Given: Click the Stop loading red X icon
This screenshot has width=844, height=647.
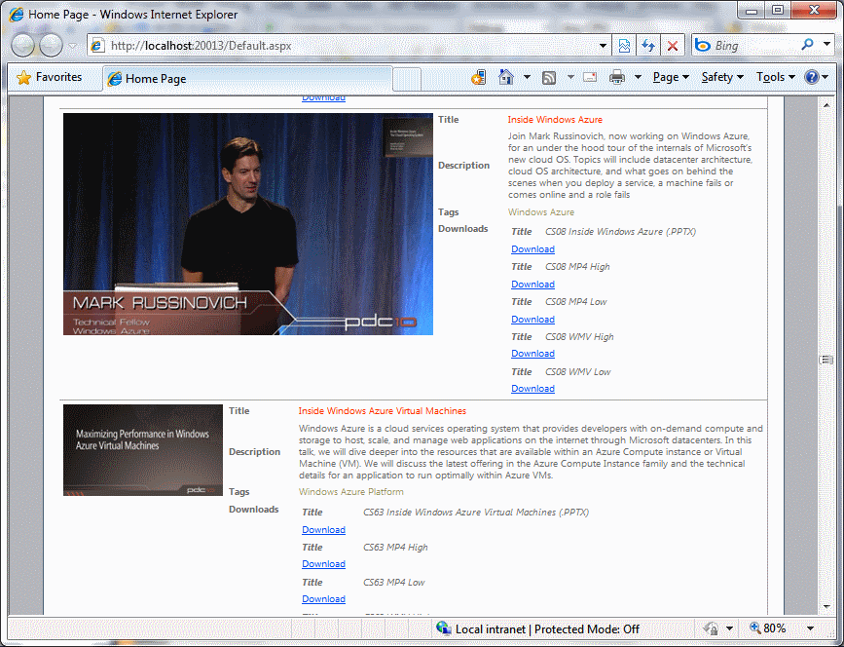Looking at the screenshot, I should (673, 46).
